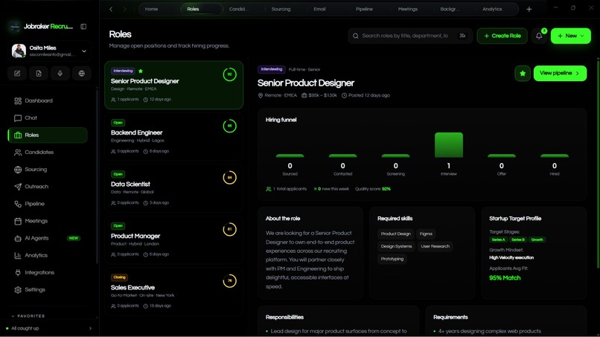This screenshot has width=600, height=337.
Task: Select the Design Systems skill tag
Action: click(x=397, y=246)
